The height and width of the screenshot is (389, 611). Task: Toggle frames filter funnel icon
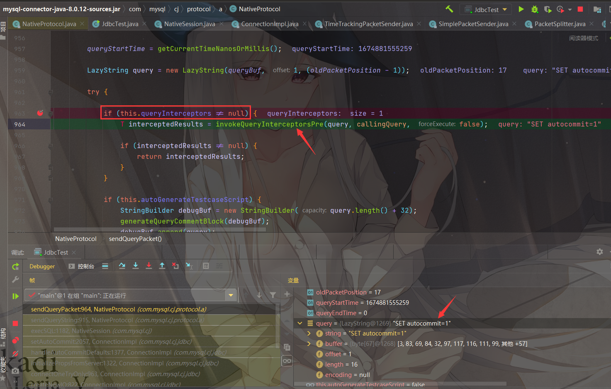[x=273, y=295]
